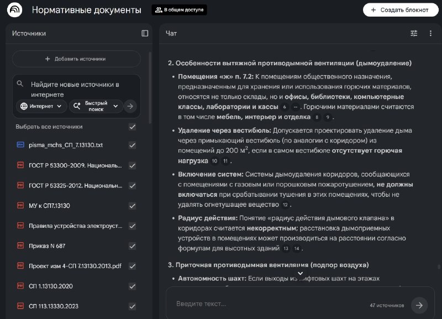Collapse the sources panel with the sidebar icon
Viewport: 442px width, 319px height.
(145, 33)
